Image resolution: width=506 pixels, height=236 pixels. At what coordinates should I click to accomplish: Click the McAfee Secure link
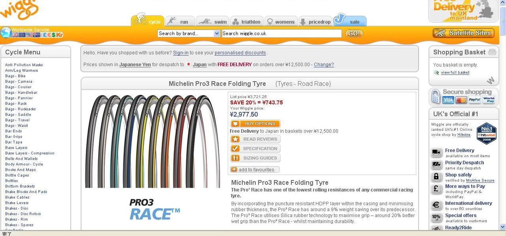480,180
